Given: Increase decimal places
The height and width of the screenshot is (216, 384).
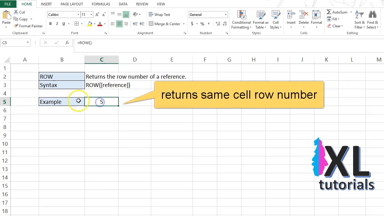Looking at the screenshot, I should 218,24.
